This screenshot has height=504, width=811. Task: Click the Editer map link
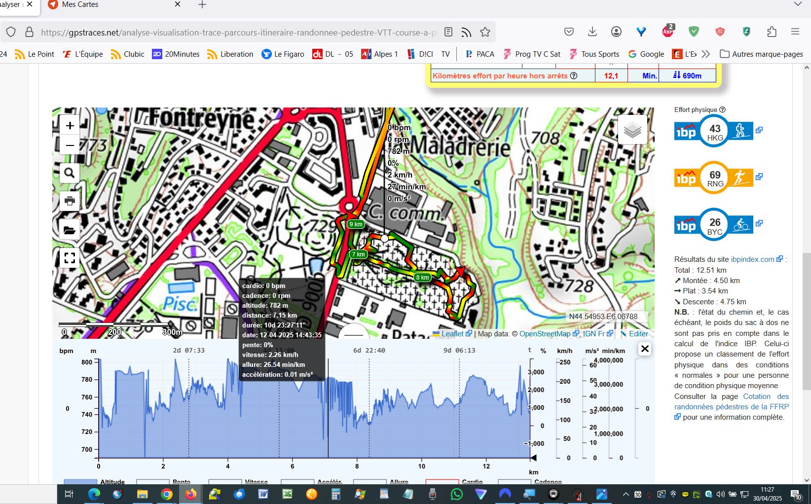click(634, 334)
